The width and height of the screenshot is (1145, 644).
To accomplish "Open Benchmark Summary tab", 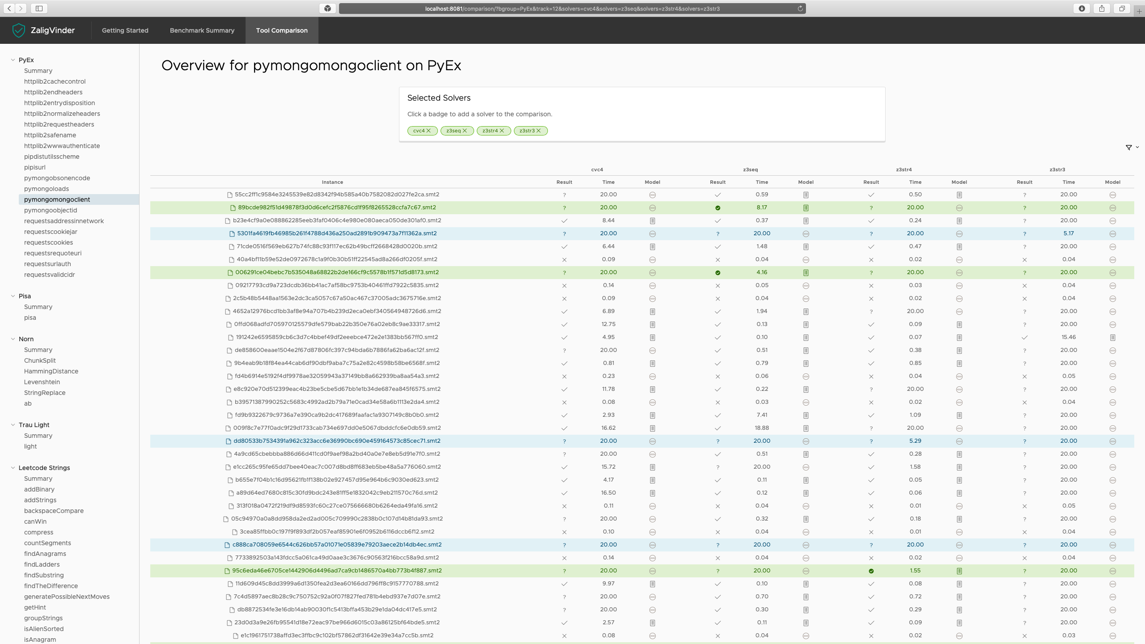I will click(x=202, y=30).
